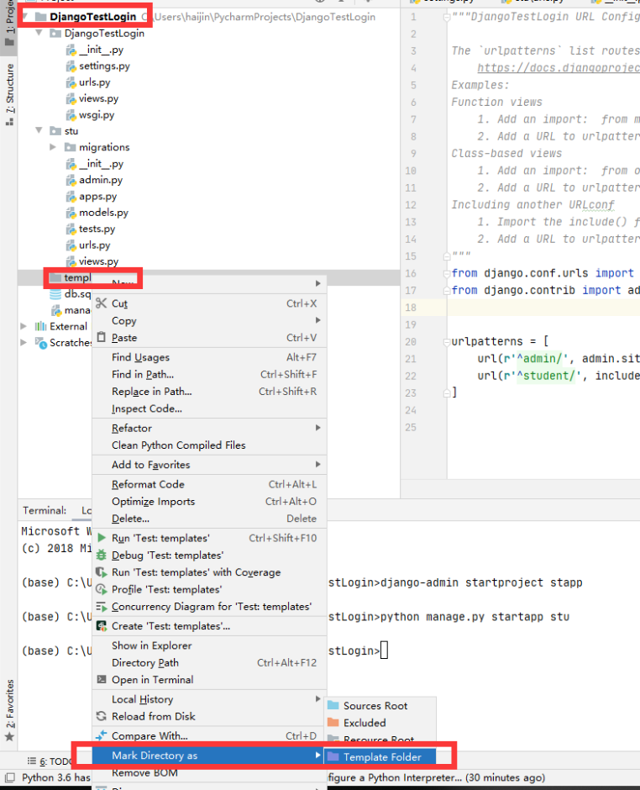Collapse the DjangoTestLogin project root node
Image resolution: width=640 pixels, height=790 pixels.
24,17
